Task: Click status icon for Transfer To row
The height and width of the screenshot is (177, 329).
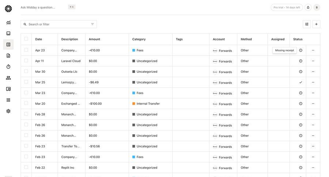Action: click(x=301, y=146)
